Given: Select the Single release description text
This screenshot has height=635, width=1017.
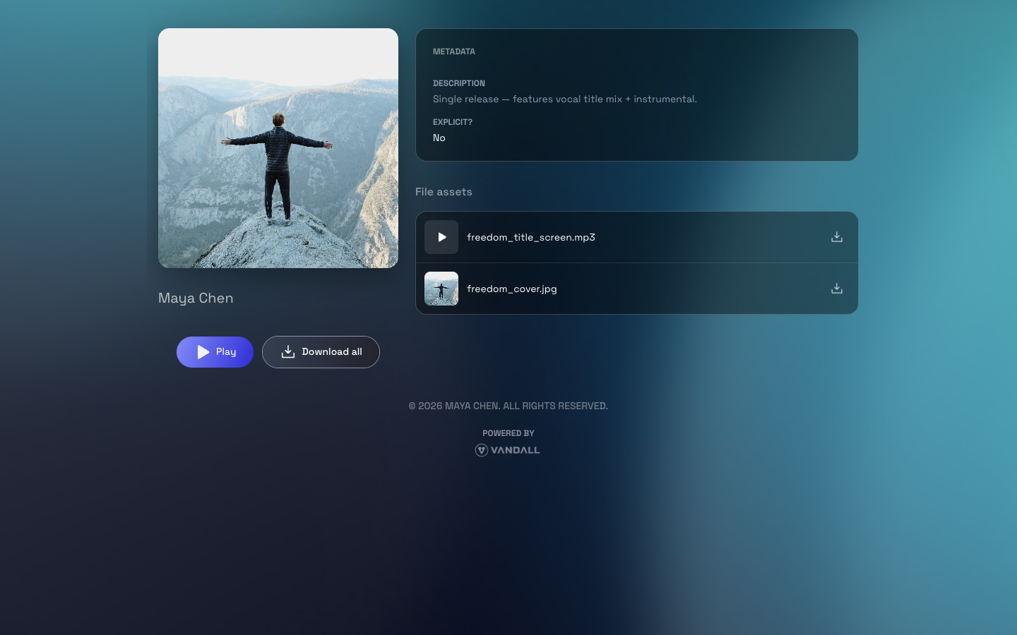Looking at the screenshot, I should [565, 99].
